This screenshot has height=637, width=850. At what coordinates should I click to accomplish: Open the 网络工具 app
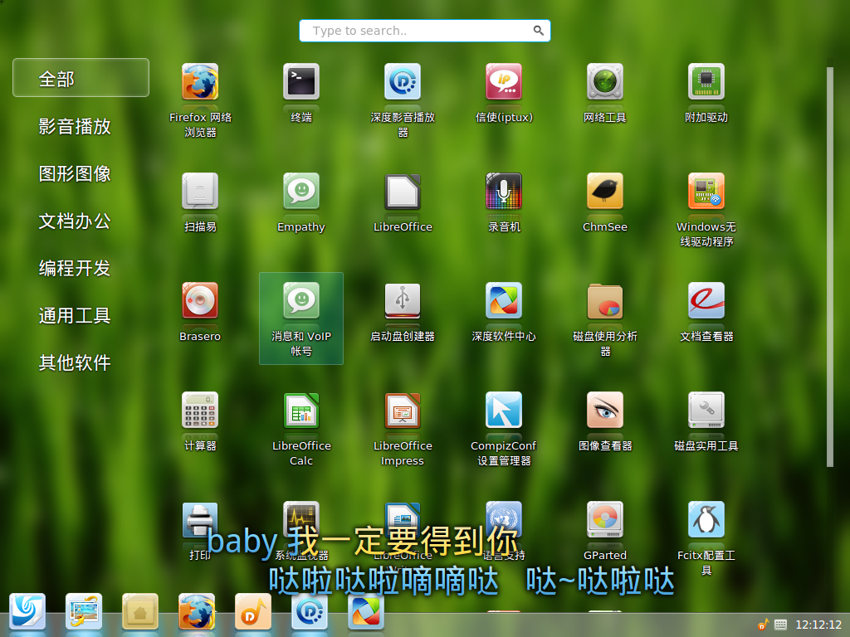pos(605,82)
